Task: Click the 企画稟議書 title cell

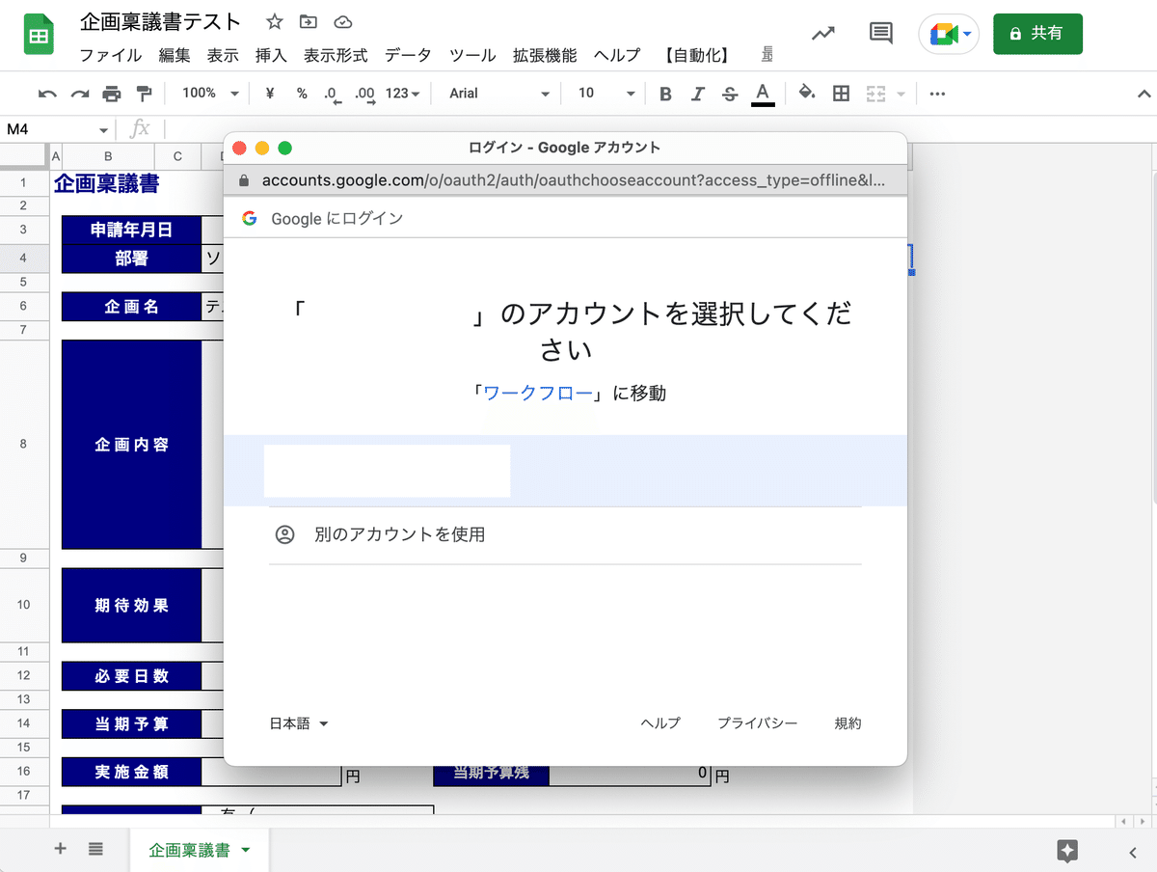Action: coord(106,182)
